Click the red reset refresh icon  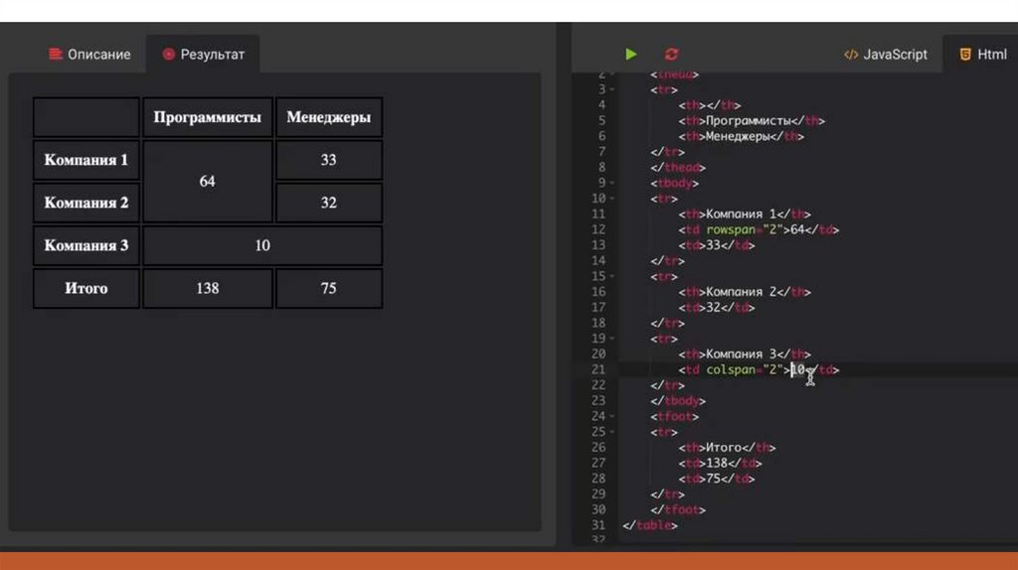[672, 55]
